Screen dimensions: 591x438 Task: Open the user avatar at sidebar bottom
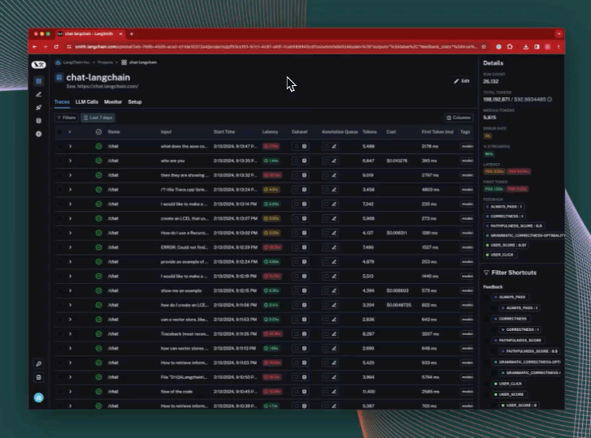click(x=38, y=397)
